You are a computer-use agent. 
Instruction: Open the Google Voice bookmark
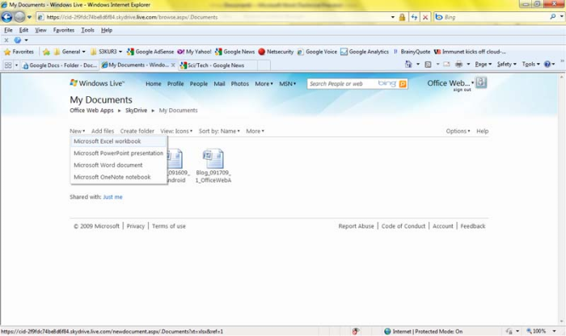pyautogui.click(x=317, y=52)
